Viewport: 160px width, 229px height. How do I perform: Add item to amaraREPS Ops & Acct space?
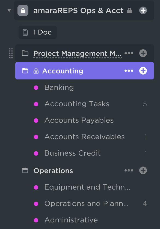coord(143,10)
